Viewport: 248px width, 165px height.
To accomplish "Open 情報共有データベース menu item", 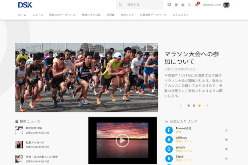I will (x=62, y=15).
